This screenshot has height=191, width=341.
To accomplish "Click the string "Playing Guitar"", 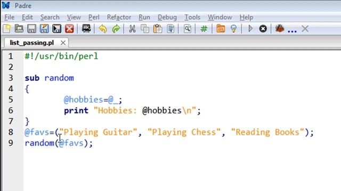I will [x=98, y=132].
